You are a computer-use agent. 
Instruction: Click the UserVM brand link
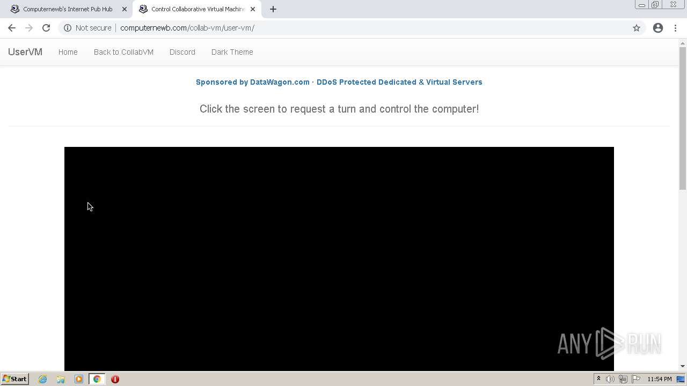point(25,52)
